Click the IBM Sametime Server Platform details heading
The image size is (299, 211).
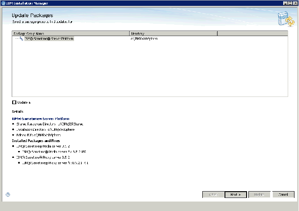click(40, 118)
